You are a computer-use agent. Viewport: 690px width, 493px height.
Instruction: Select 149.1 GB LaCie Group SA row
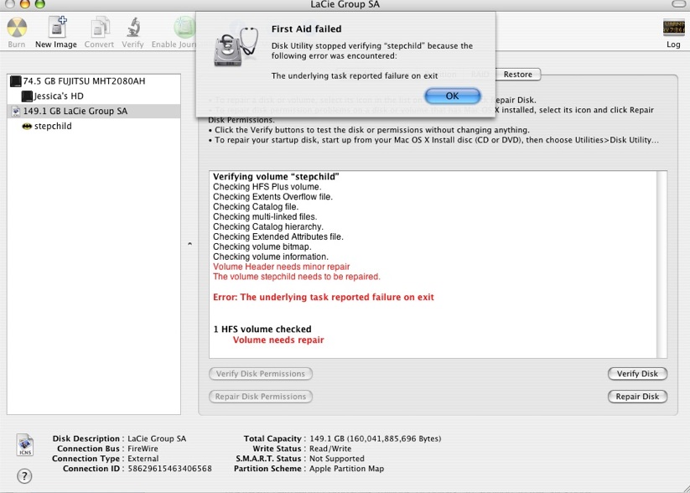click(x=94, y=111)
